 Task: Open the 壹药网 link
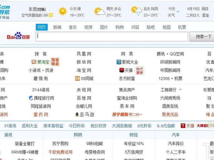[x=41, y=115]
